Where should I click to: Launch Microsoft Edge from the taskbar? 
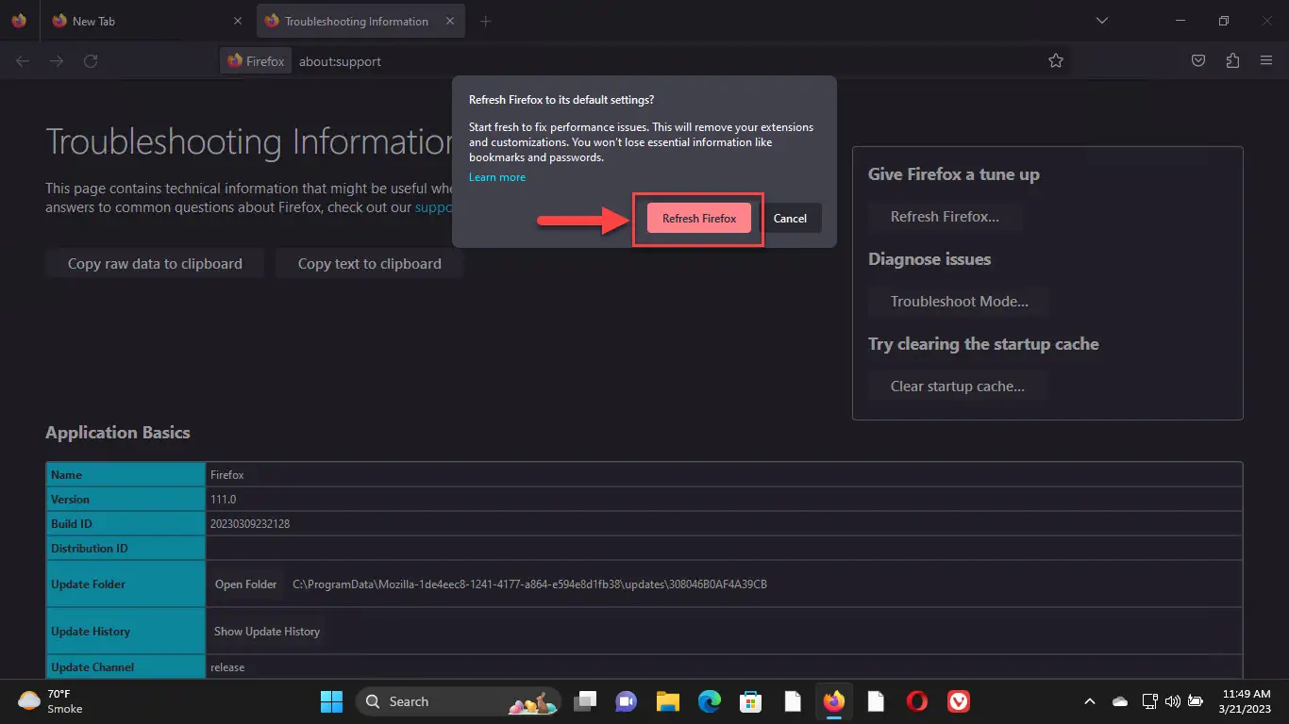[710, 701]
